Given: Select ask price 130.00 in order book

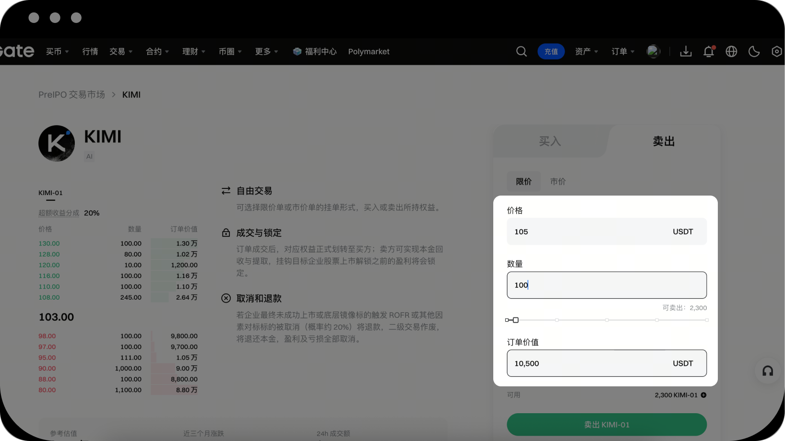Looking at the screenshot, I should click(x=49, y=244).
